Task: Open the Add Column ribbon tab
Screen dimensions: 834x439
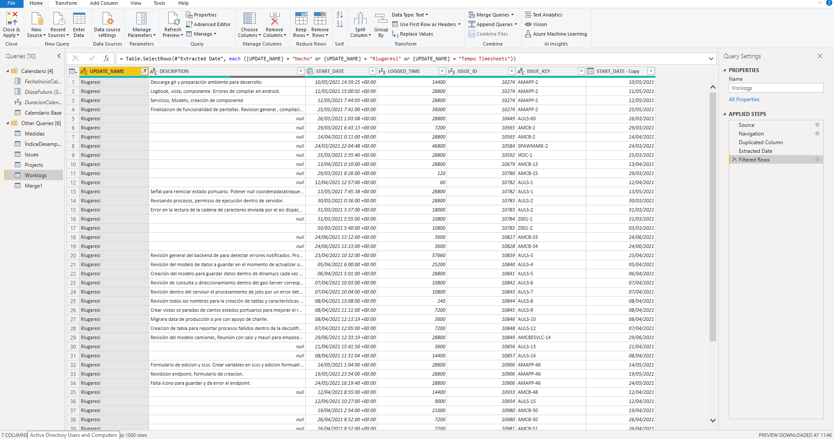Action: (103, 3)
